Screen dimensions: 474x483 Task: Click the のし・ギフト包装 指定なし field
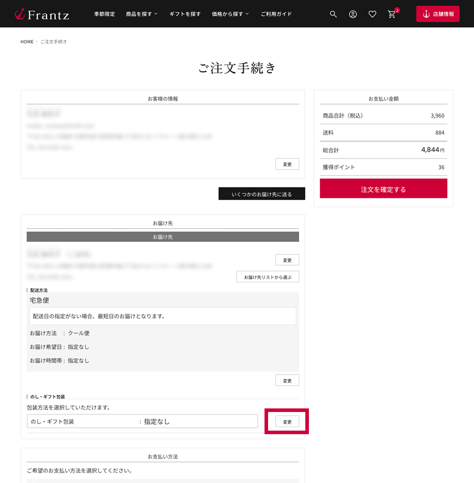(x=142, y=421)
